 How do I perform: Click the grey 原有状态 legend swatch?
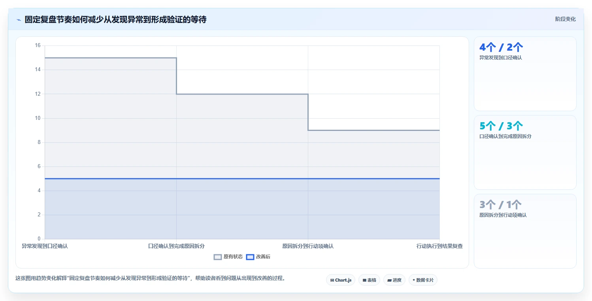click(x=218, y=257)
